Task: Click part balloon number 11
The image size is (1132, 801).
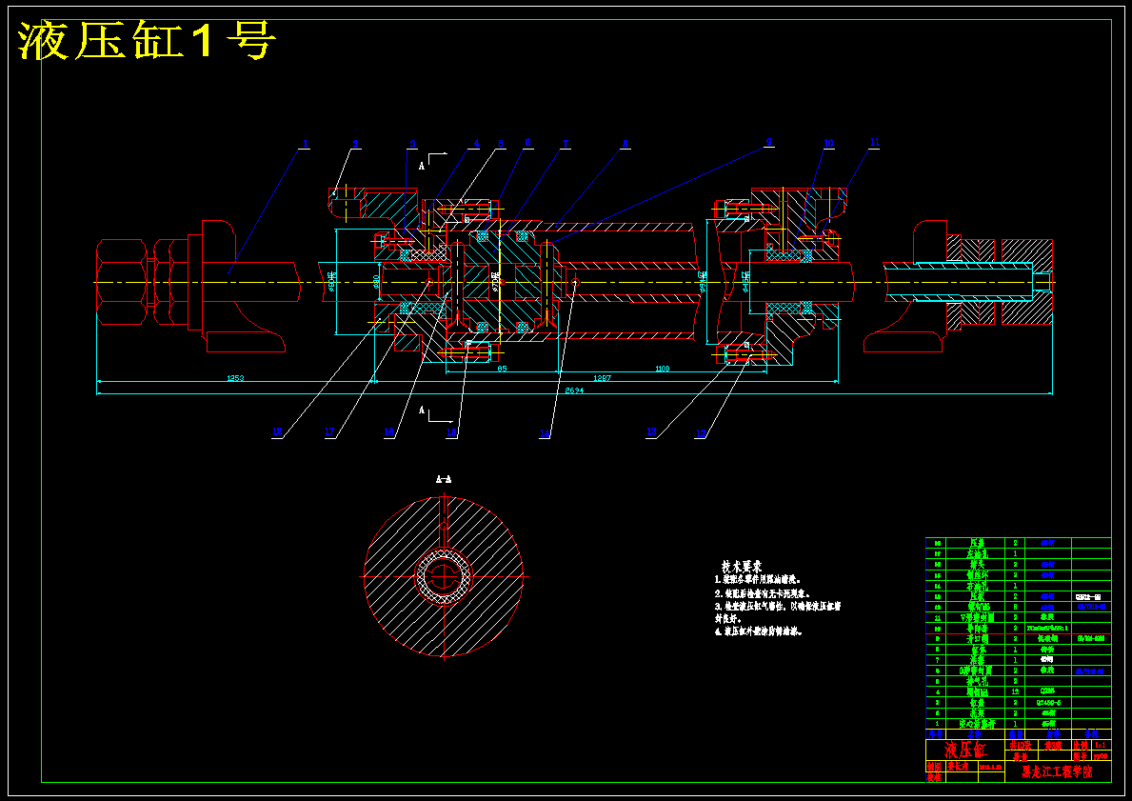Action: tap(874, 143)
